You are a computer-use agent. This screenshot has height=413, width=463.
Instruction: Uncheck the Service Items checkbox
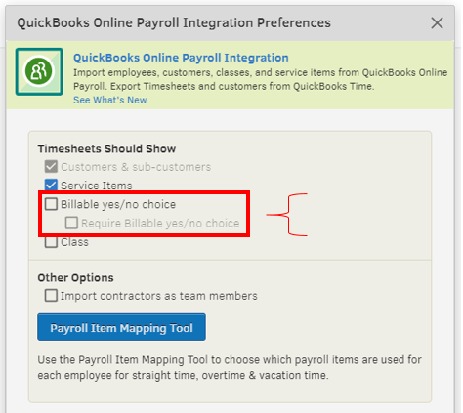pos(51,186)
